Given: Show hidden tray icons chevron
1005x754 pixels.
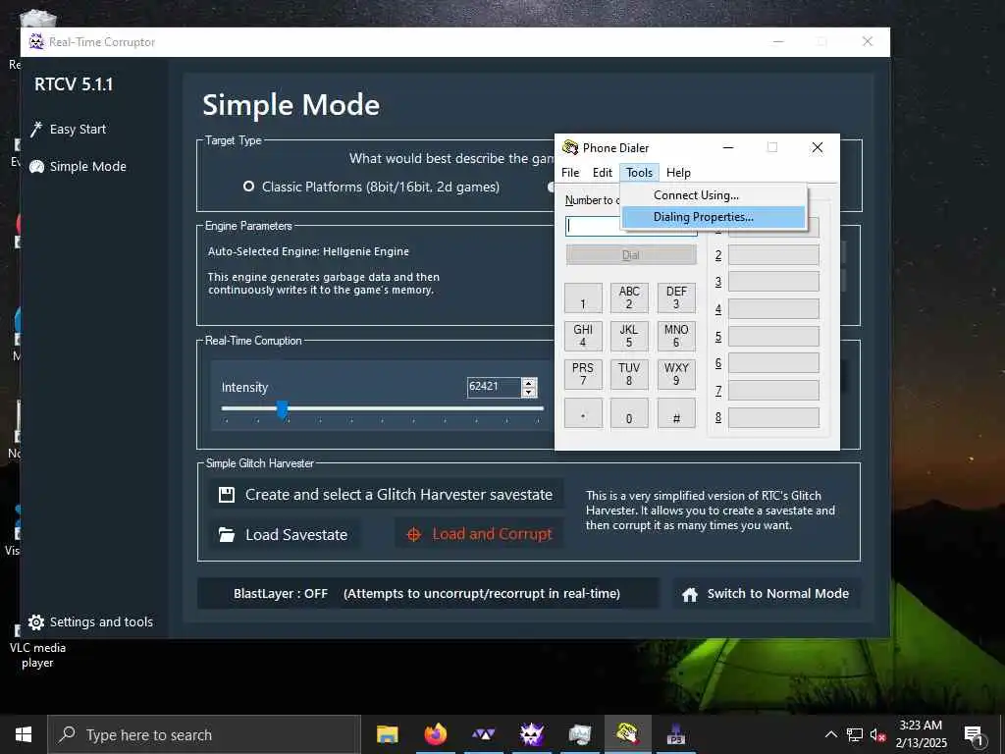Looking at the screenshot, I should pos(830,734).
